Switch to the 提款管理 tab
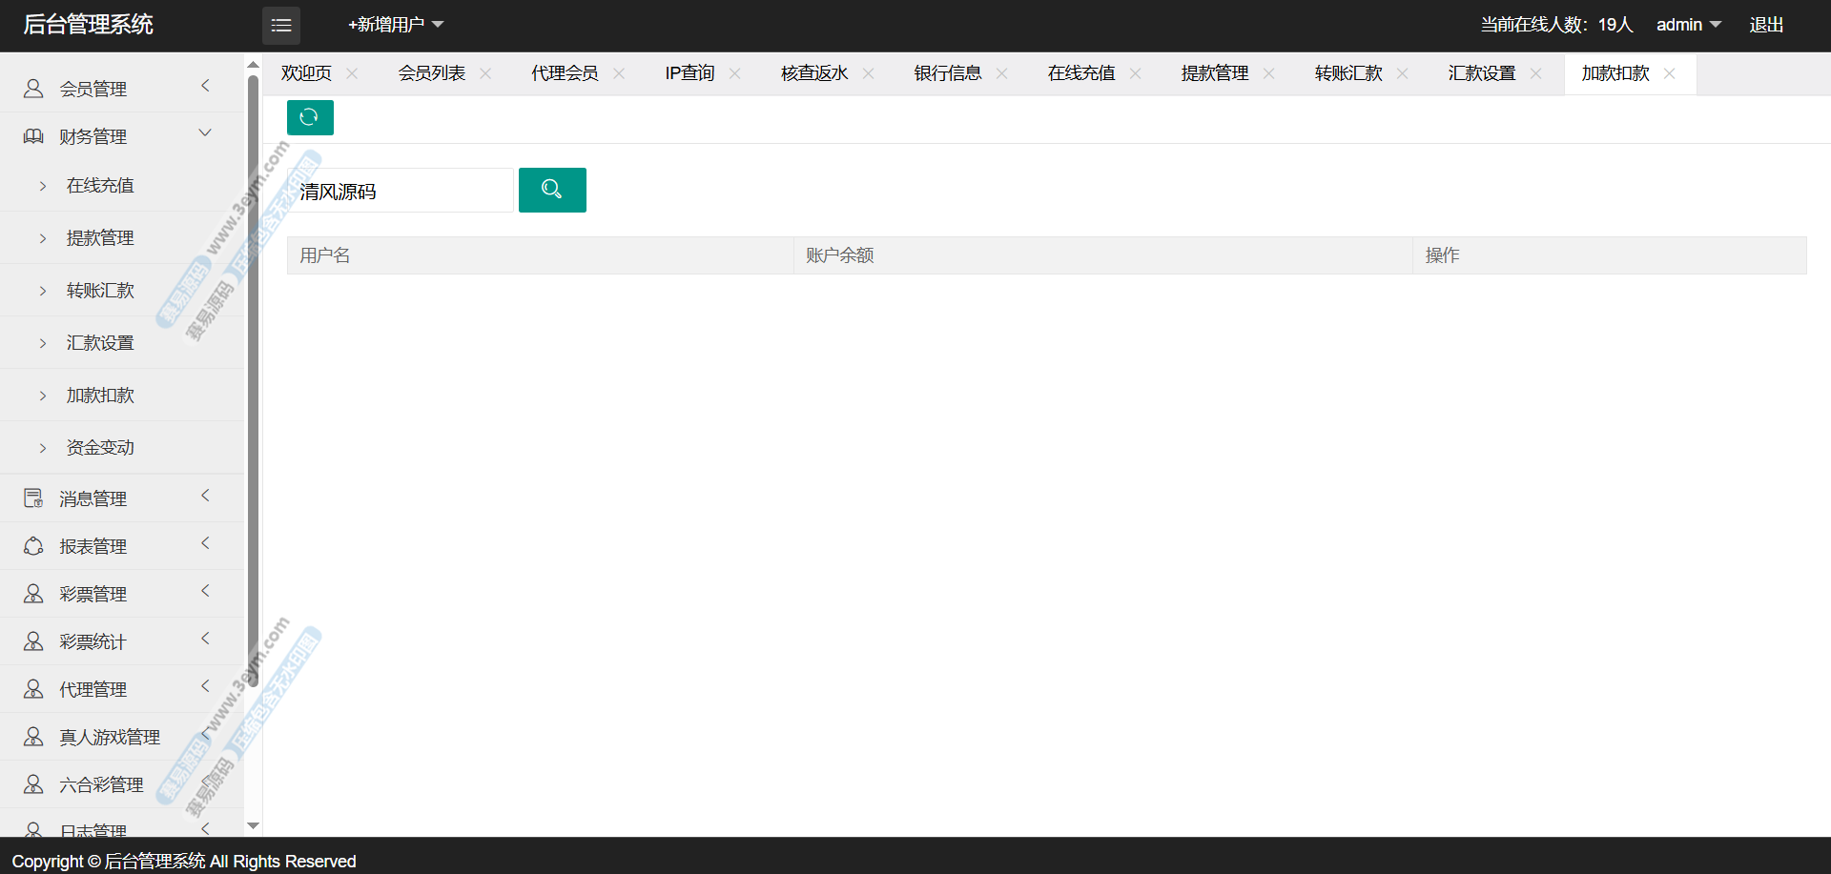 pyautogui.click(x=1214, y=73)
